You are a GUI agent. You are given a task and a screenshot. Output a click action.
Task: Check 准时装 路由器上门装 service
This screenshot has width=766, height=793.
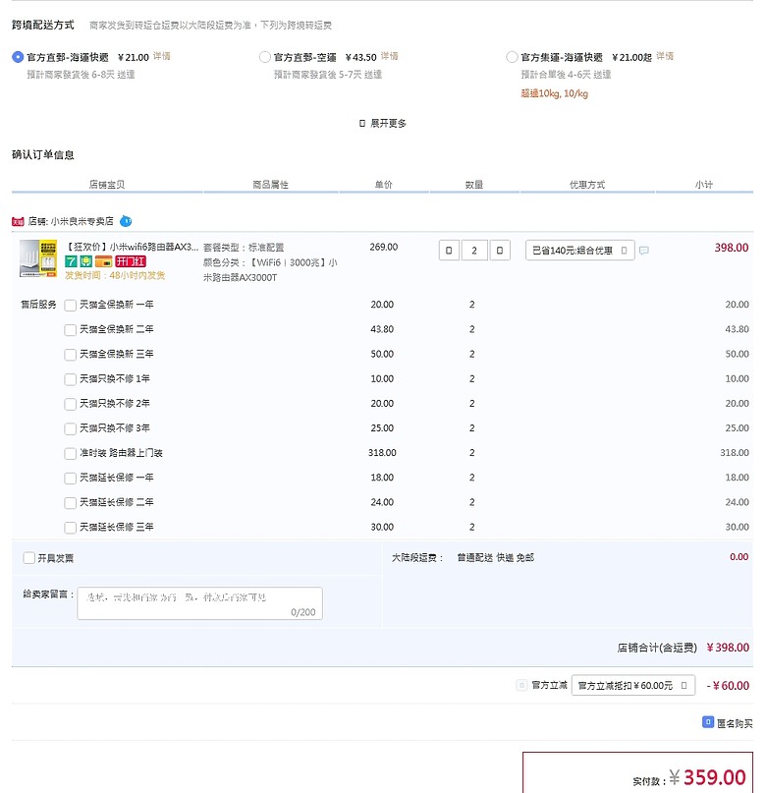(x=71, y=454)
